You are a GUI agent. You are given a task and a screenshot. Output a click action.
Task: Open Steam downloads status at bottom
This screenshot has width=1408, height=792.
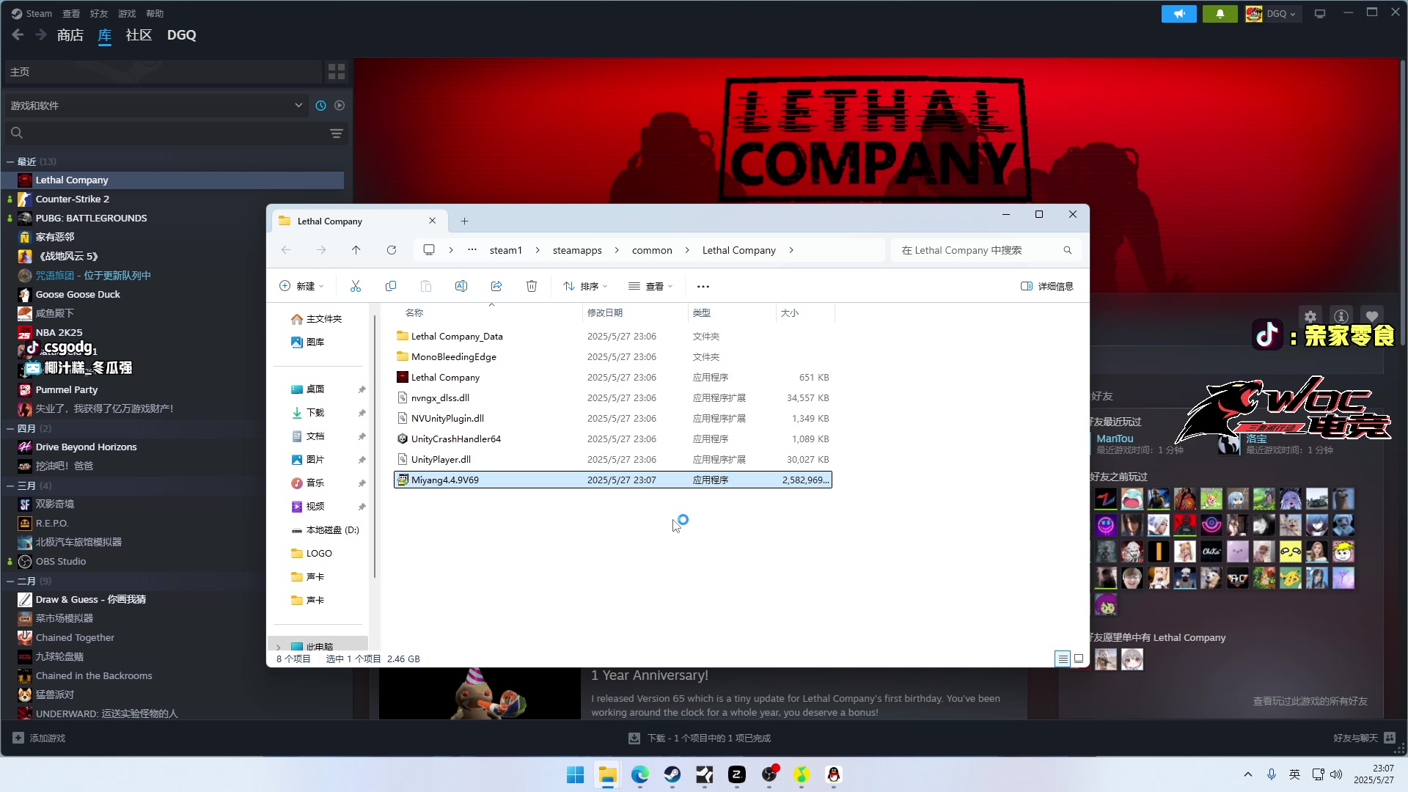pyautogui.click(x=700, y=738)
